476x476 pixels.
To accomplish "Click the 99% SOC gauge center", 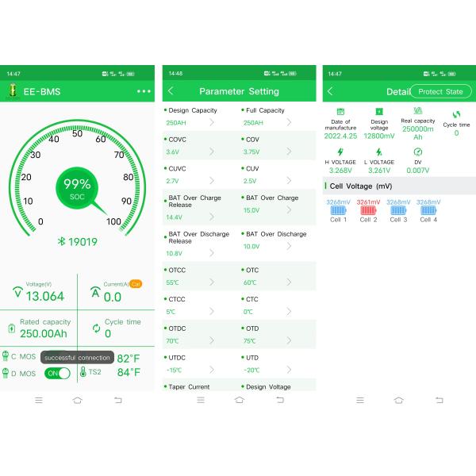I will (78, 188).
